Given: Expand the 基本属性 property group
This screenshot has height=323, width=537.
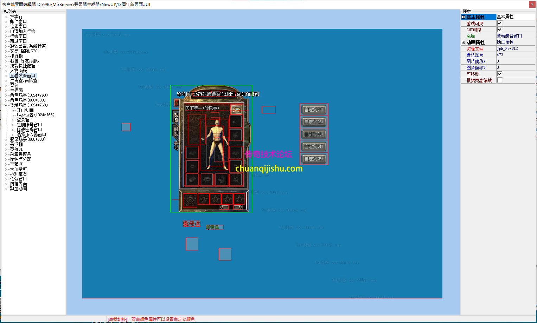Looking at the screenshot, I should click(x=464, y=17).
